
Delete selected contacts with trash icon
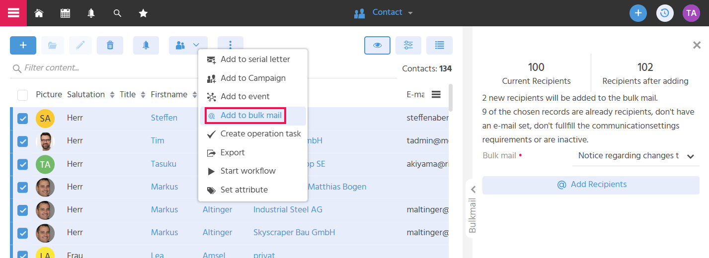110,45
